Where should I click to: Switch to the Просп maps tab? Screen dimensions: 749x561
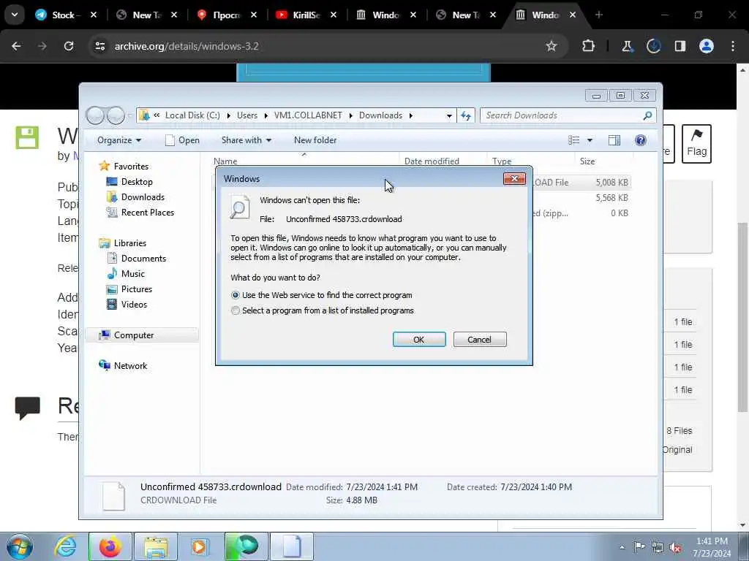(225, 15)
